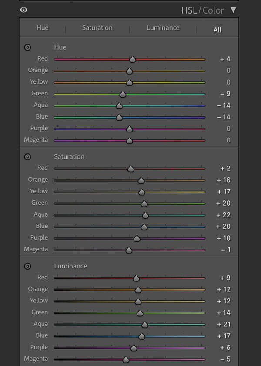Click the Saturation Purple slider handle
This screenshot has width=261, height=366.
[x=137, y=238]
